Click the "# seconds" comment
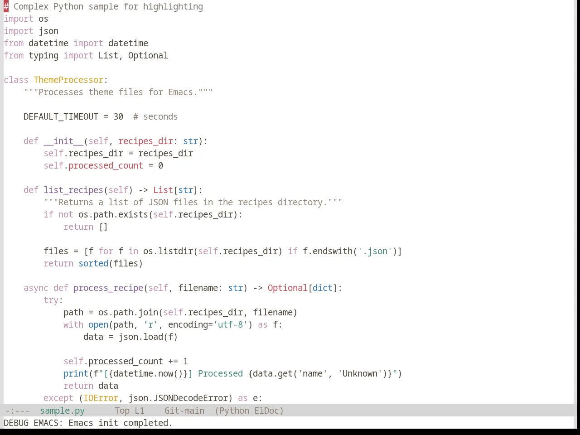 [155, 117]
